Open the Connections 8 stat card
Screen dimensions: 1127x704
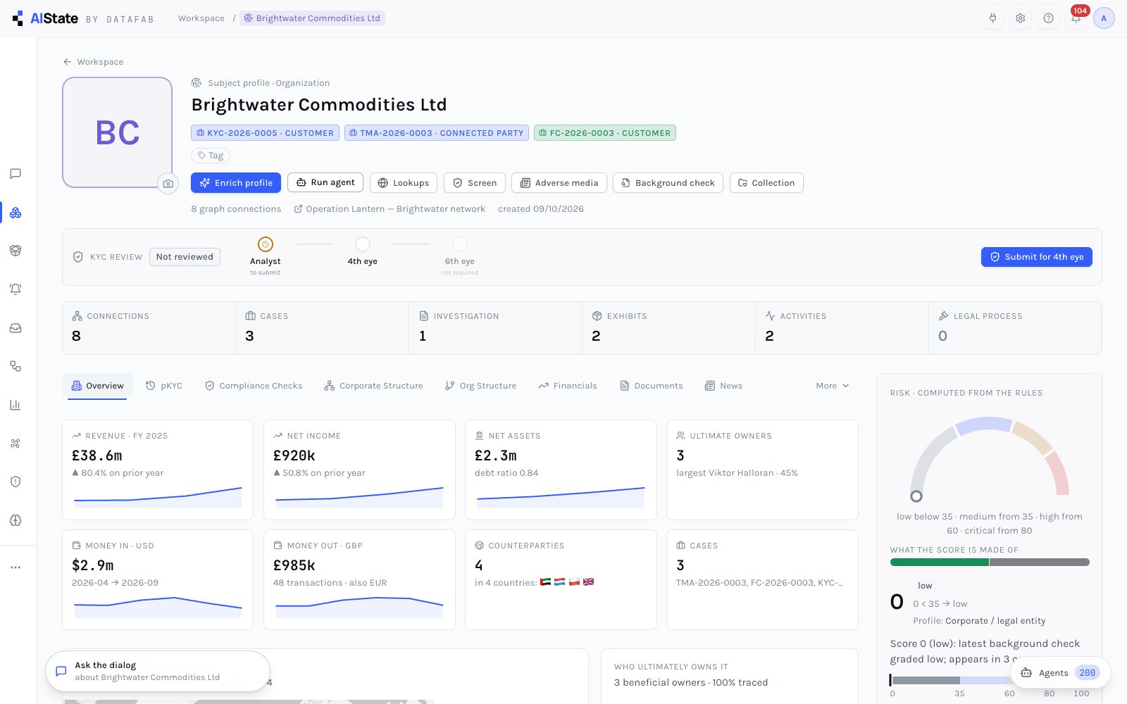(x=149, y=328)
